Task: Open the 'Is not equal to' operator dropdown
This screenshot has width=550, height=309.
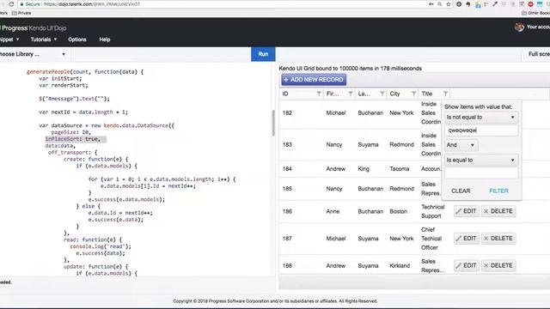Action: coord(481,118)
